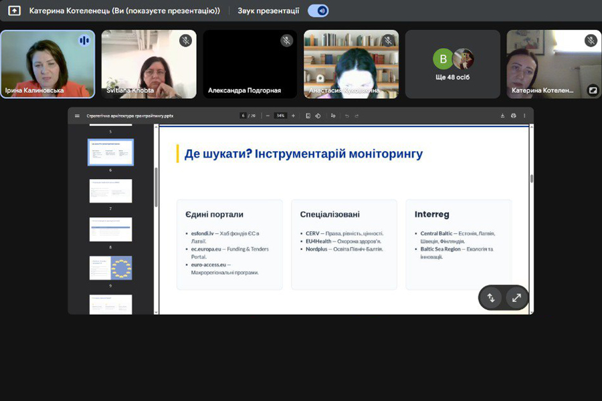Click the document vertical scrollbar

(532, 178)
